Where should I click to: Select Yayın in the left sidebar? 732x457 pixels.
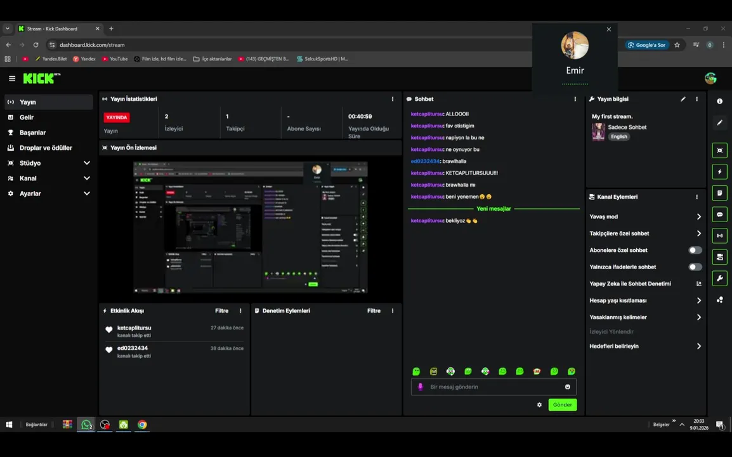click(49, 102)
